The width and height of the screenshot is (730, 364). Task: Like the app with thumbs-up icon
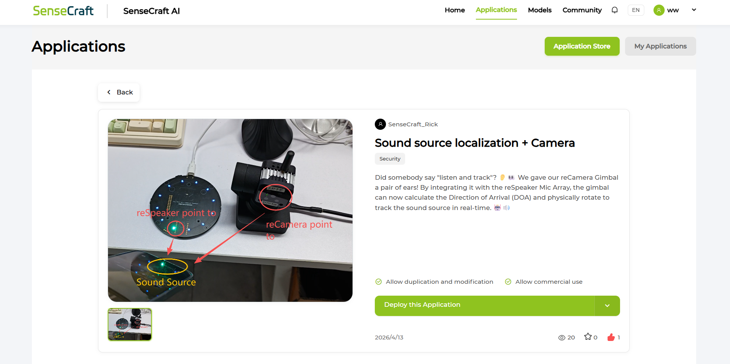[x=611, y=337]
